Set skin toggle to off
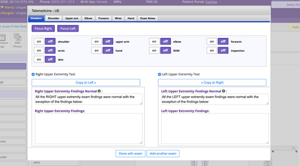 tap(50, 60)
